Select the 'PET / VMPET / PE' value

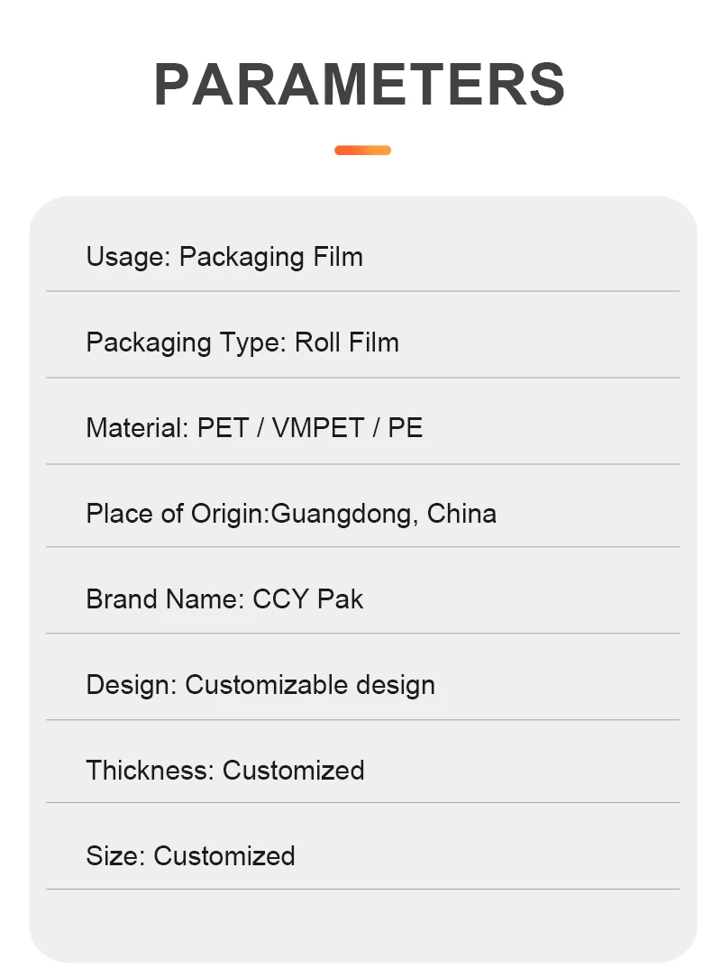coord(310,428)
